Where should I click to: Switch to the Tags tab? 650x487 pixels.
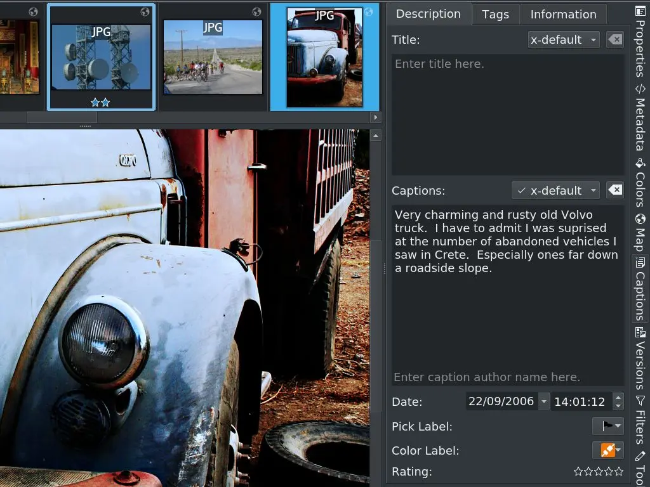point(495,13)
